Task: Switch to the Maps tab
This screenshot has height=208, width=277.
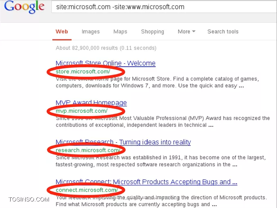Action: (x=120, y=31)
